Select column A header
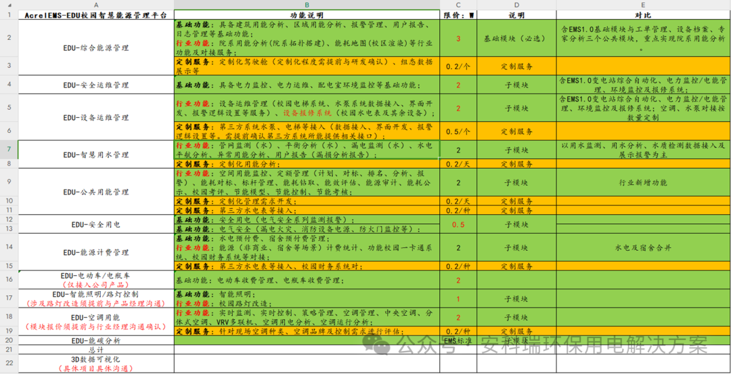The image size is (731, 374). 96,4
